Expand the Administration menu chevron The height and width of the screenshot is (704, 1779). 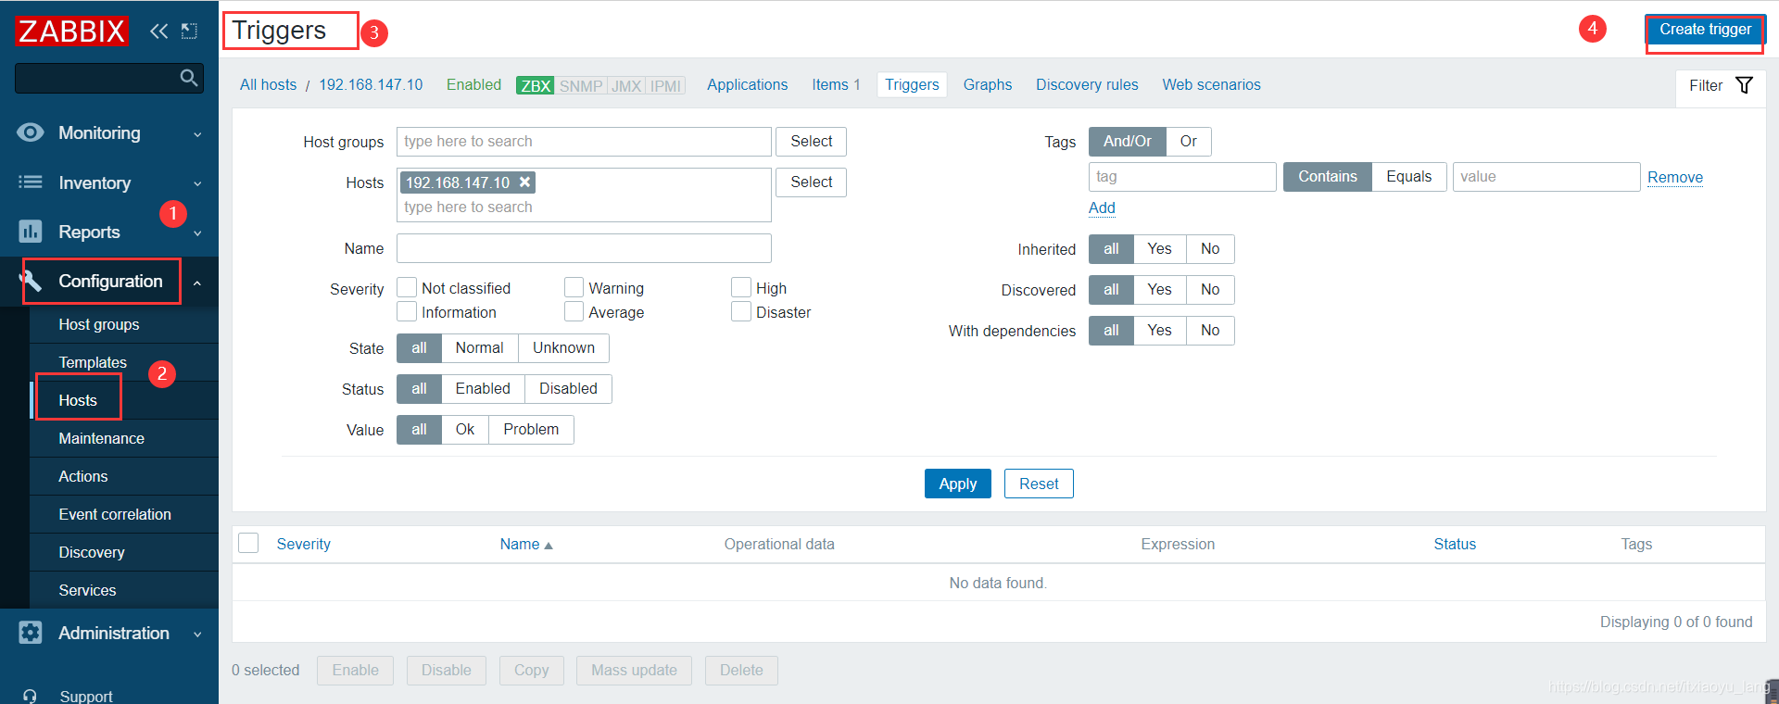[197, 635]
